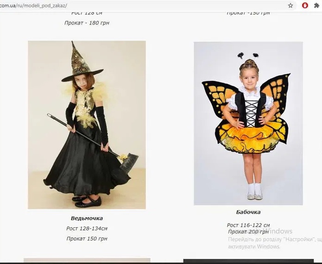Click the 'Прокат - 180 грн' price line
322x264 pixels.
(87, 23)
